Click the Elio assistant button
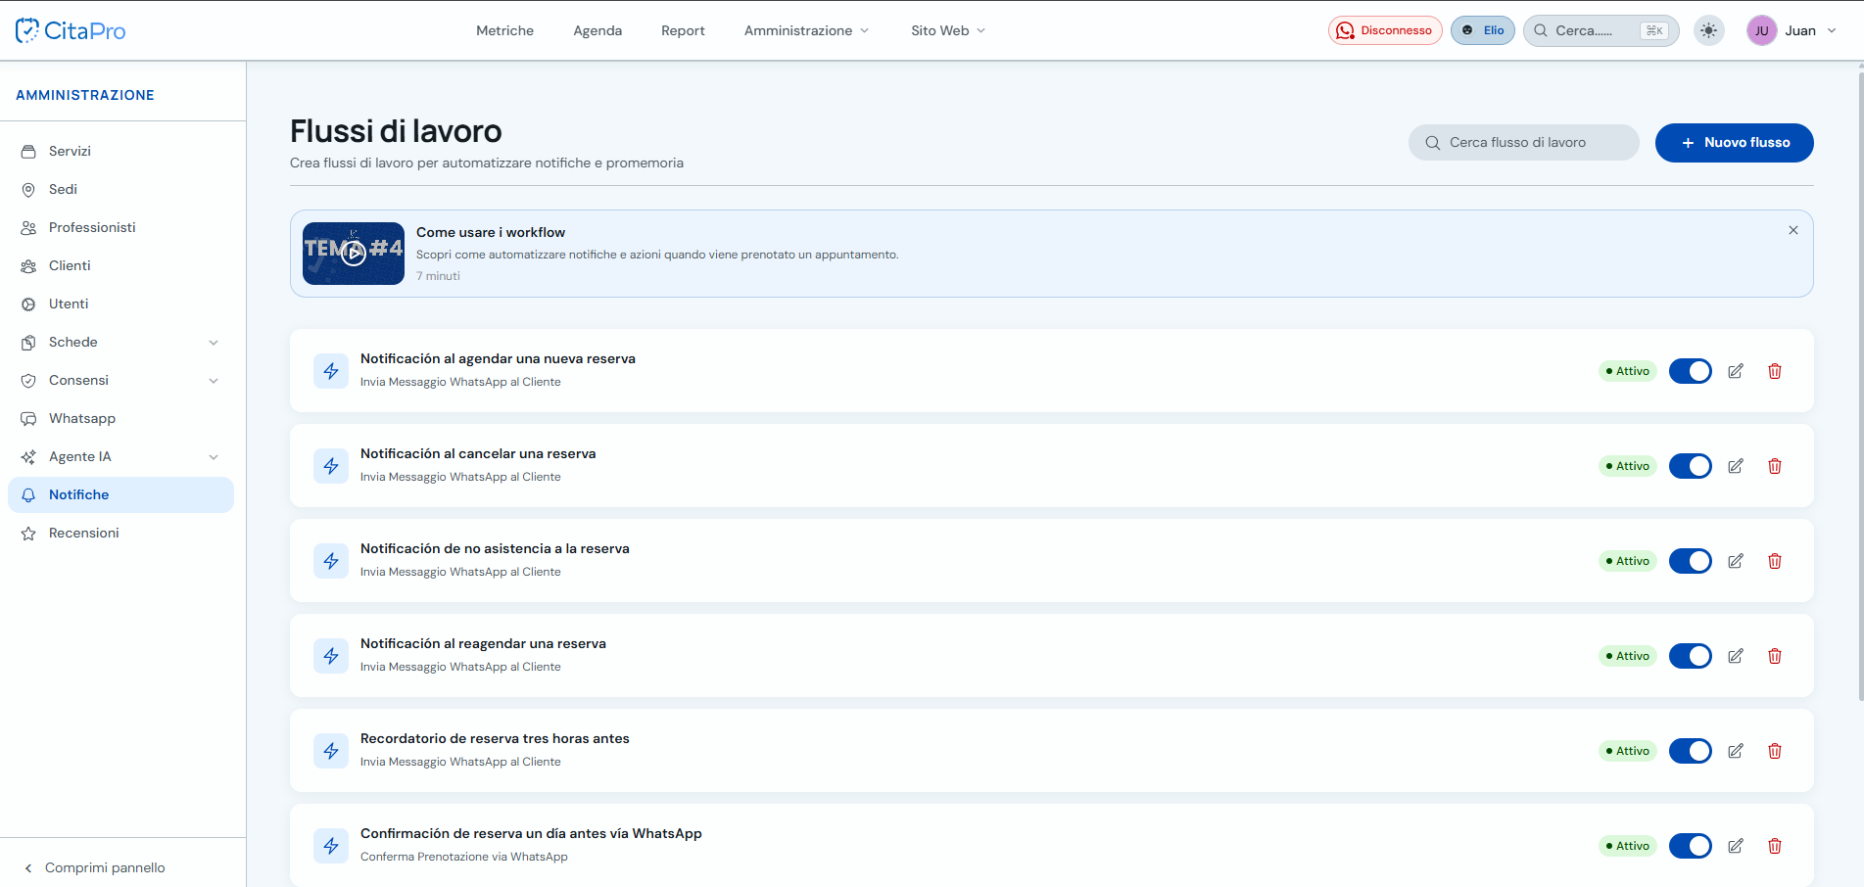Viewport: 1864px width, 887px height. (1483, 30)
